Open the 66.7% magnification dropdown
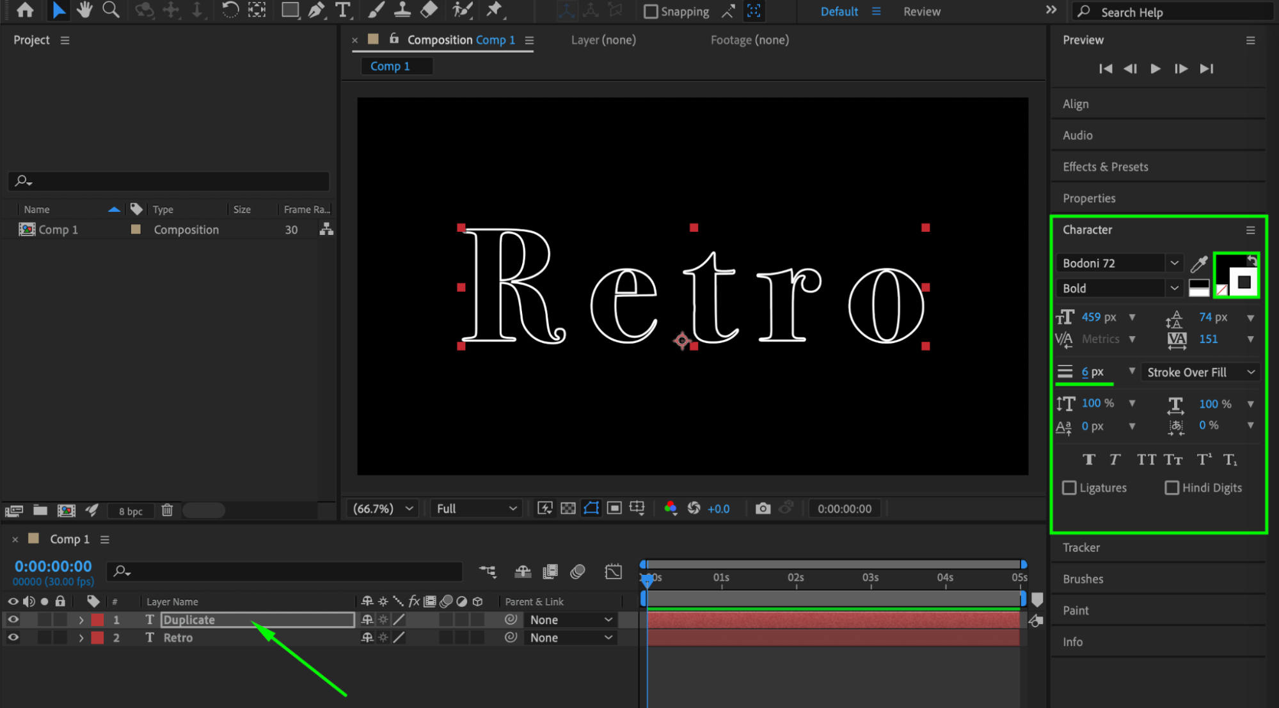The height and width of the screenshot is (708, 1279). (x=383, y=508)
